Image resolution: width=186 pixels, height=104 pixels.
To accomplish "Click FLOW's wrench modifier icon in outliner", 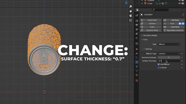I will point(160,3).
